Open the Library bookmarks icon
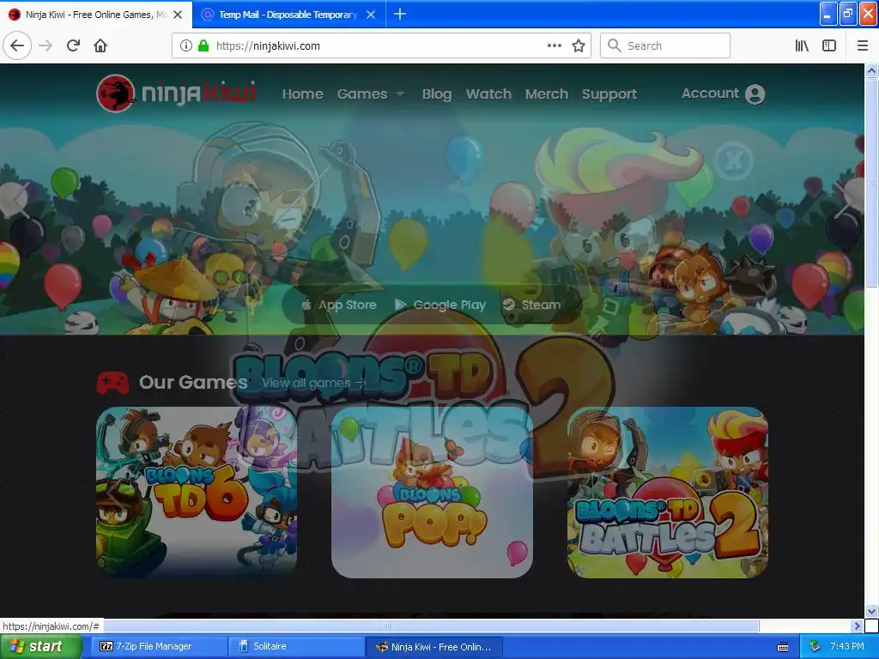879x659 pixels. click(x=802, y=45)
